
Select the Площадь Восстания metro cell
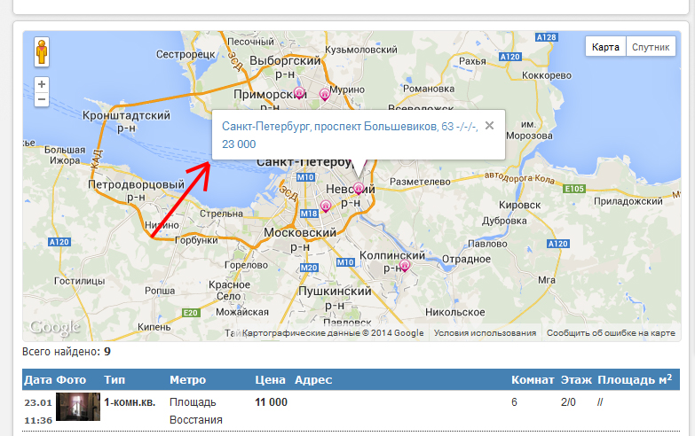196,411
